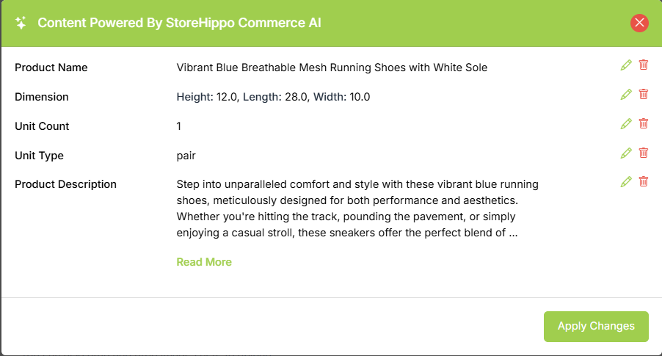Delete the Unit Type row with the trash icon
Viewport: 662px width, 356px height.
click(x=644, y=153)
